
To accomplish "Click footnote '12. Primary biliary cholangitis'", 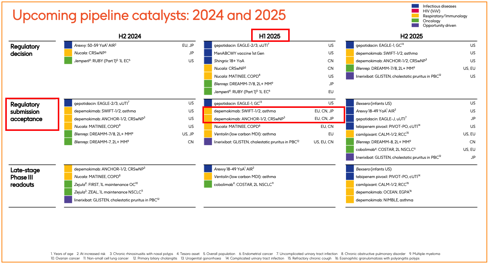I will pos(154,258).
